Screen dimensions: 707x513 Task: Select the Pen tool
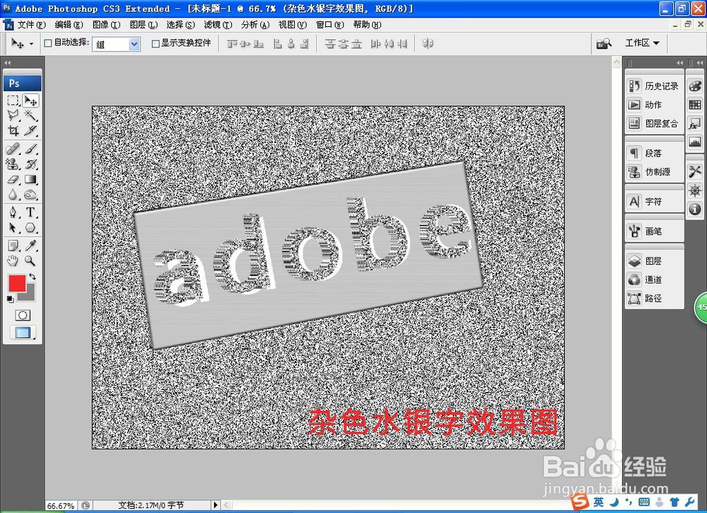[x=13, y=212]
